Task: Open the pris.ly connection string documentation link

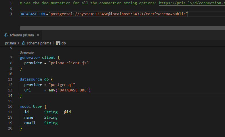Action: tap(192, 3)
